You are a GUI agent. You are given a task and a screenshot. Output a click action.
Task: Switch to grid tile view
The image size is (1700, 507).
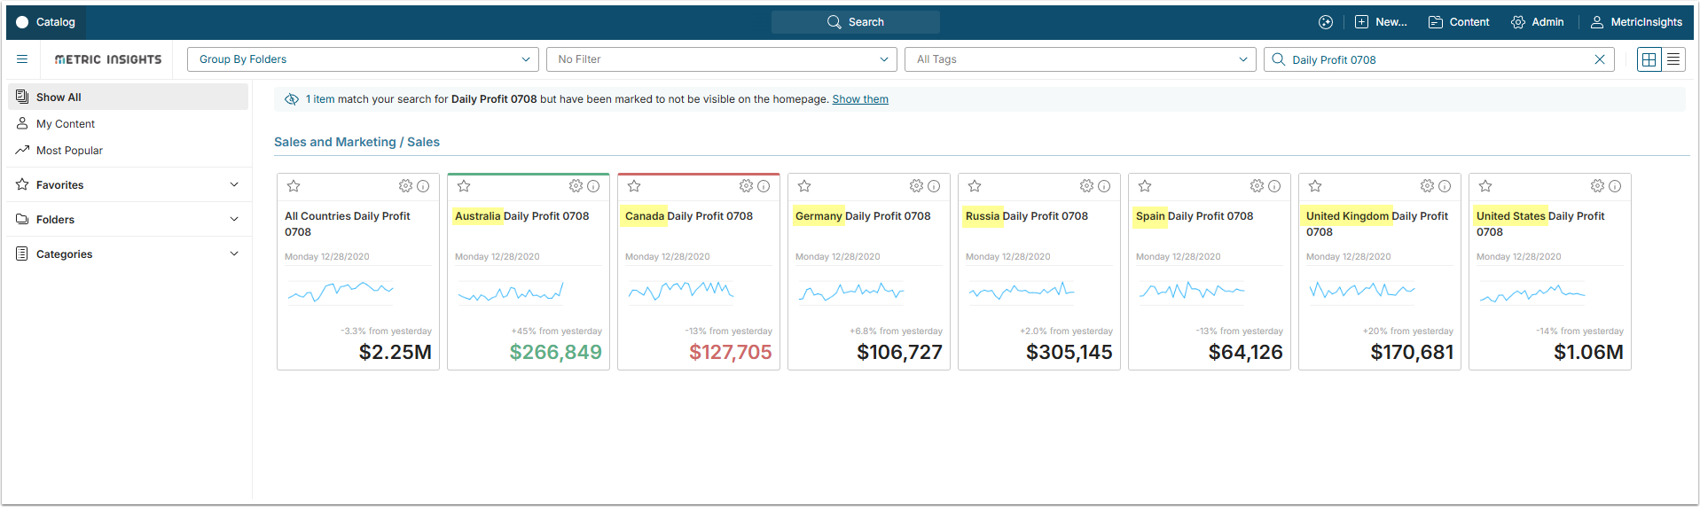1649,59
